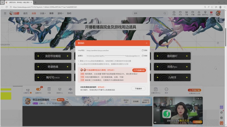The height and width of the screenshot is (127, 227).
Task: Click the browser address bar URL
Action: coord(45,7)
